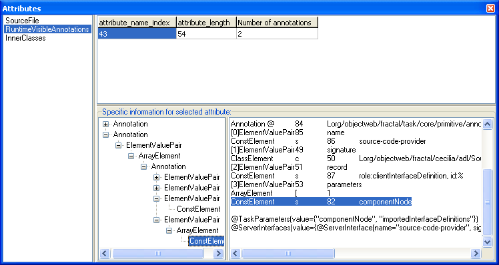The width and height of the screenshot is (499, 265).
Task: Click the attribute_name_index column header
Action: pyautogui.click(x=137, y=23)
